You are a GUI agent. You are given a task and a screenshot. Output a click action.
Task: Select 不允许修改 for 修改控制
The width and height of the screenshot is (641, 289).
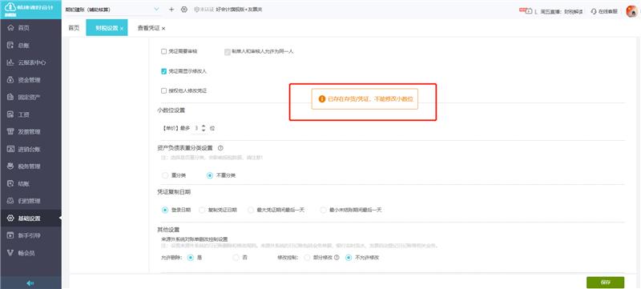pos(349,258)
